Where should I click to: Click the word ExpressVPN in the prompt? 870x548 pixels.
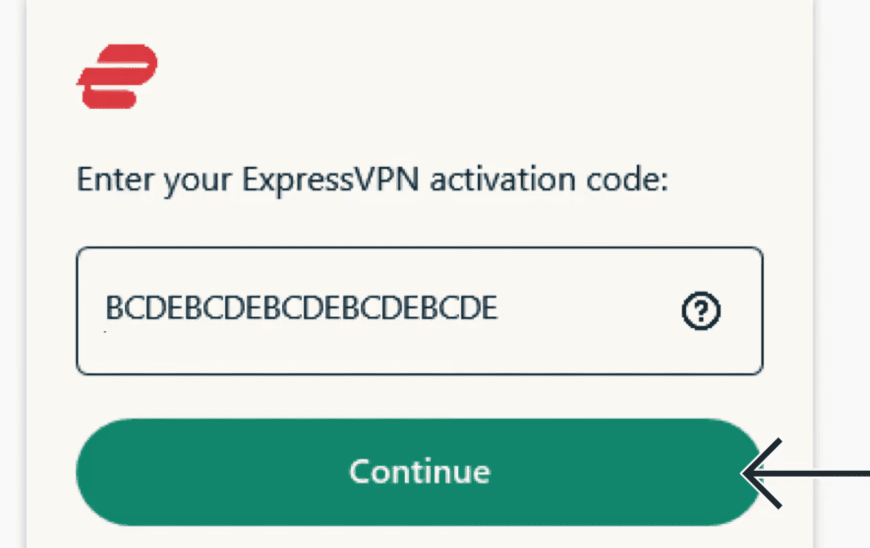coord(330,180)
